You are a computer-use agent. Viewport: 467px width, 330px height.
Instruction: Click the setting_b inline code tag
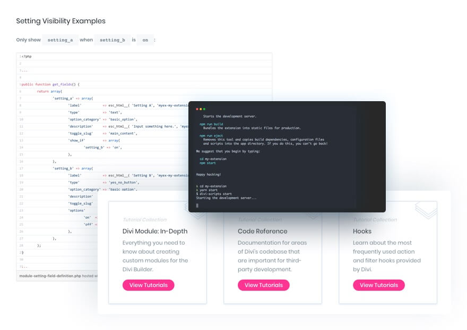(112, 40)
